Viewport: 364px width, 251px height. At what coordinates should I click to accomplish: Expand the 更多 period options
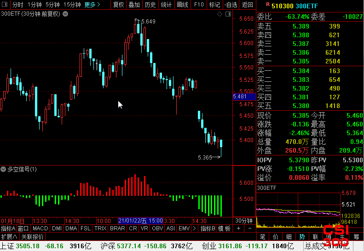click(92, 5)
